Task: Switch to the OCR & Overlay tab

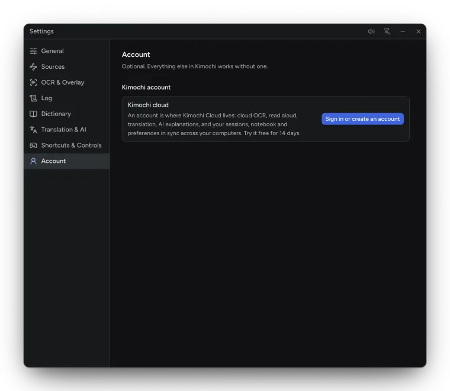Action: [66, 83]
